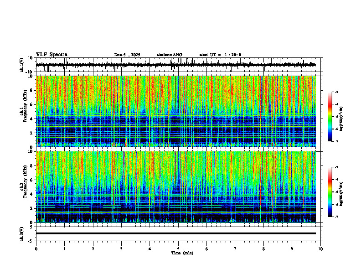Click the ch.1 voltage waveform trace
This screenshot has width=361, height=279.
tap(175, 65)
